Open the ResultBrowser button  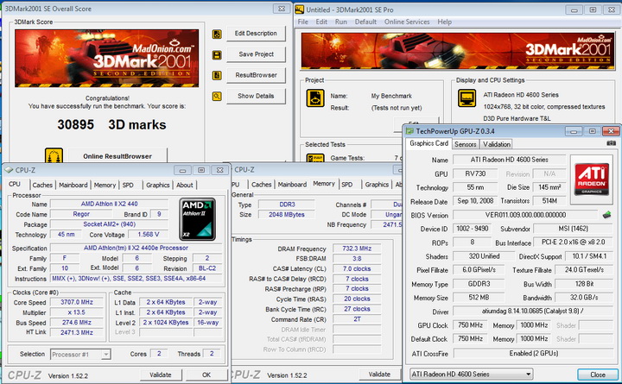click(x=256, y=75)
